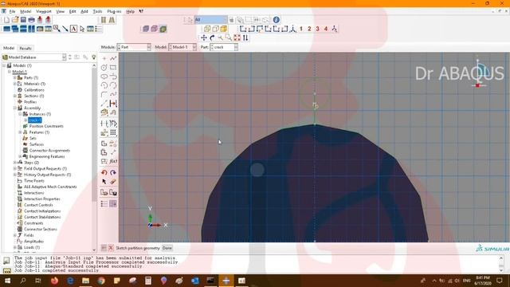The width and height of the screenshot is (510, 287).
Task: Open the Viewport menu
Action: [x=44, y=11]
